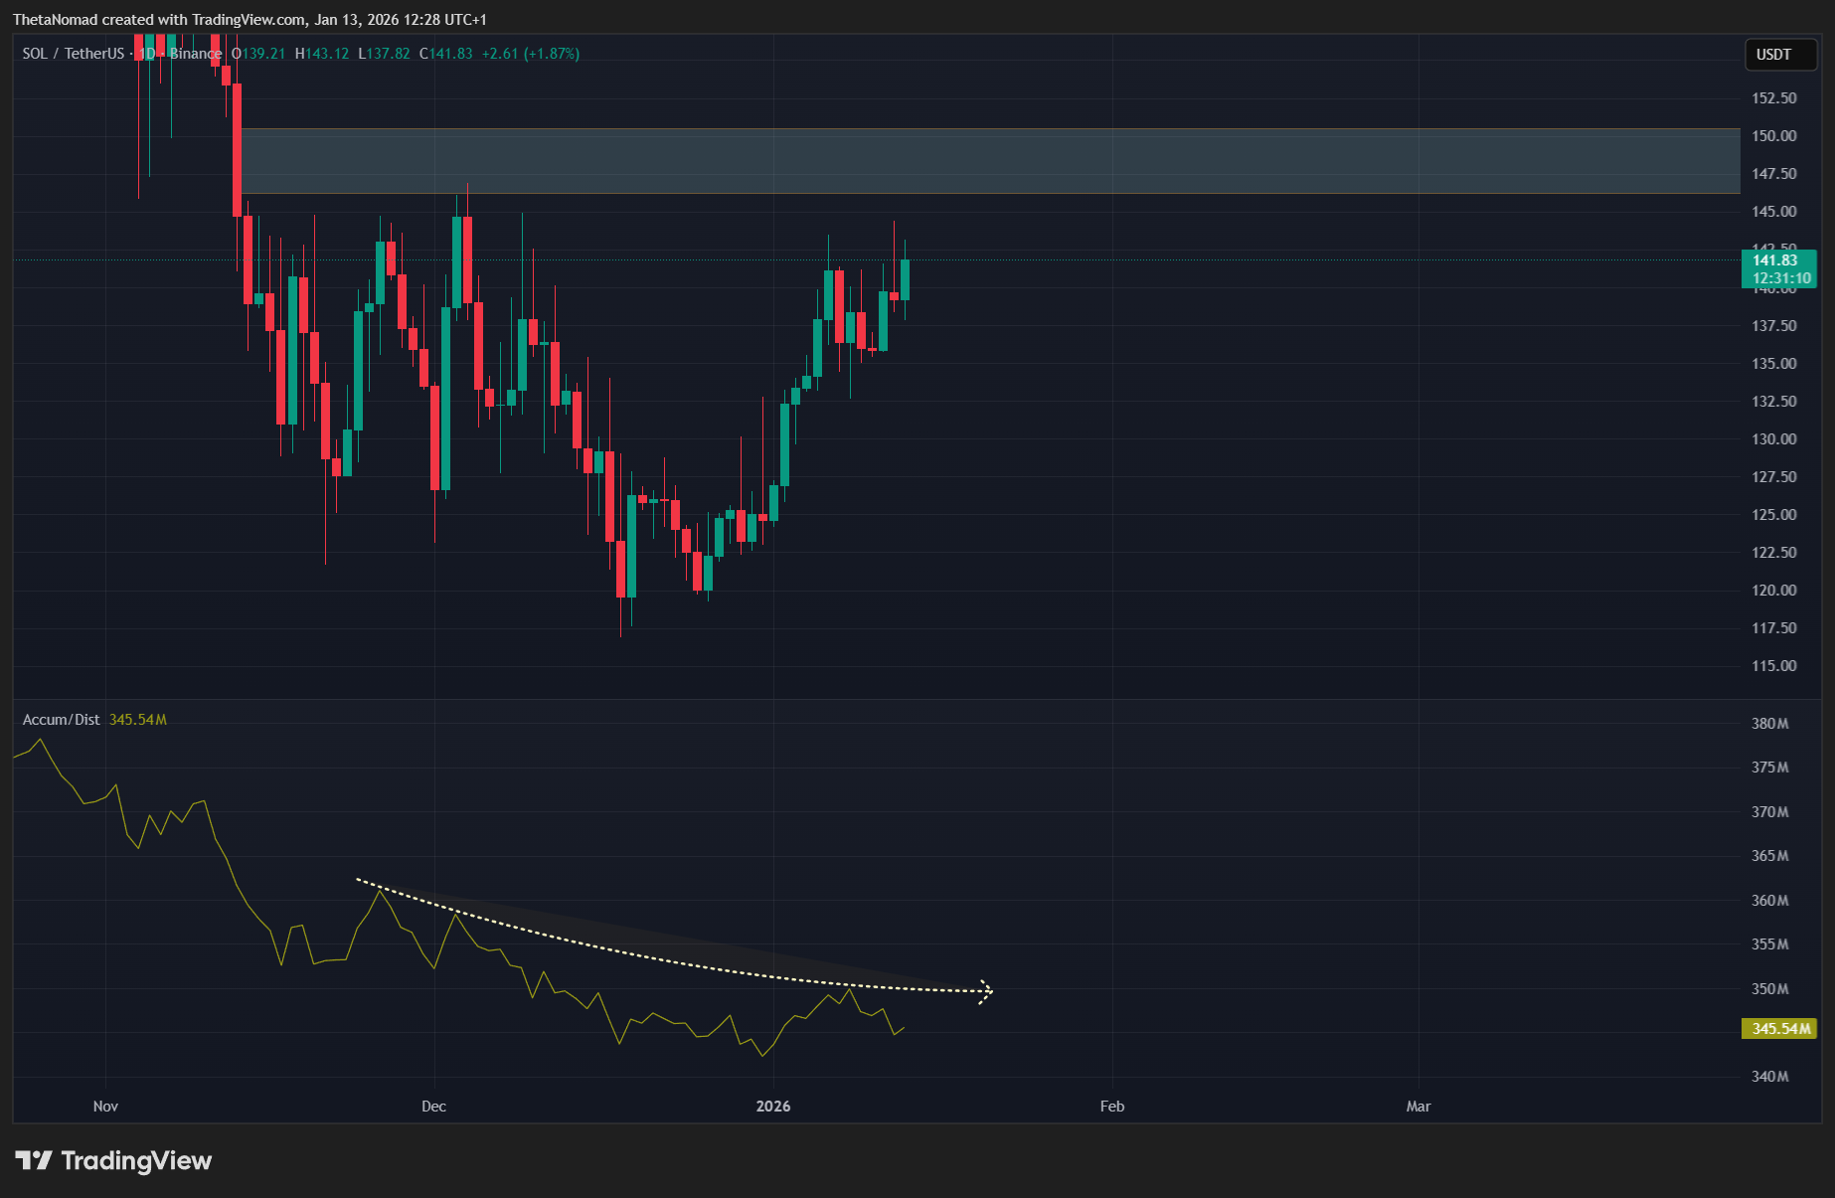Click the 360M indicator axis label
Image resolution: width=1835 pixels, height=1198 pixels.
[1770, 901]
